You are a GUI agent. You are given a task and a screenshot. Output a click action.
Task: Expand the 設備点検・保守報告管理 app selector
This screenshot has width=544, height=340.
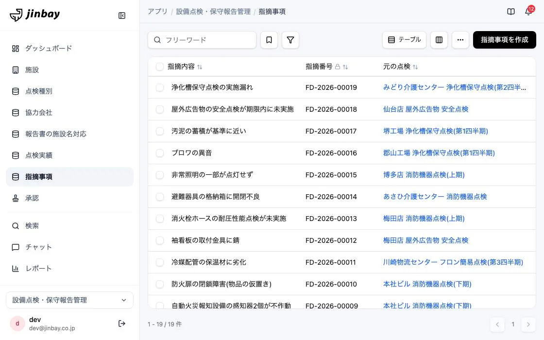(x=70, y=300)
